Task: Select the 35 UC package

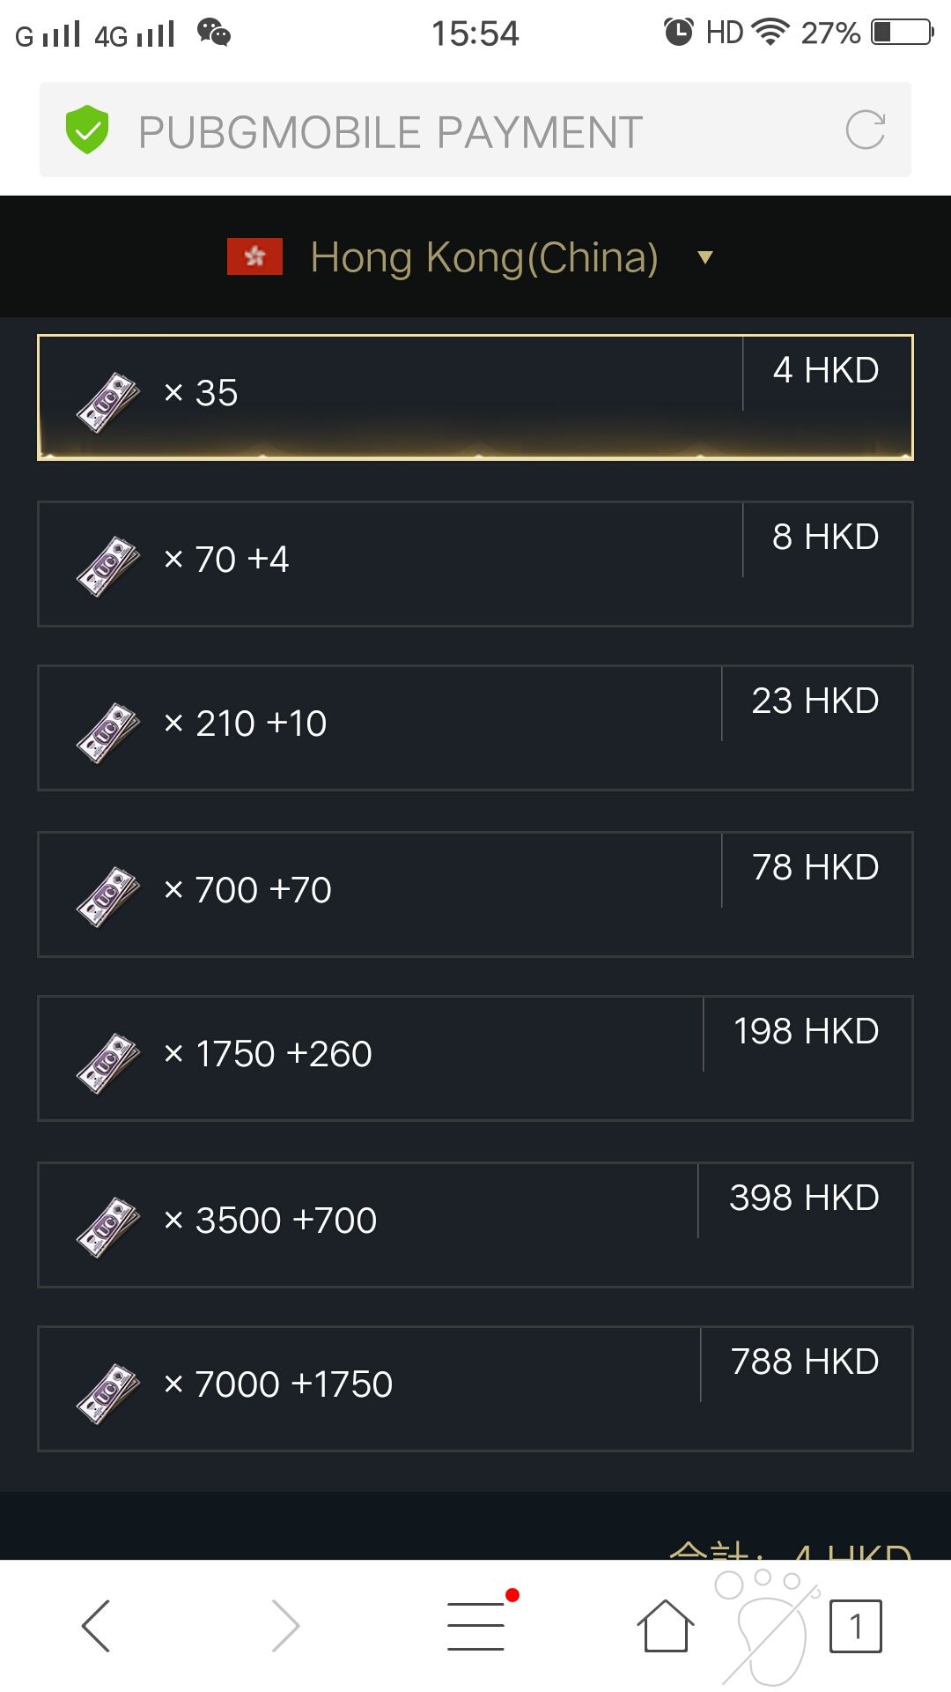Action: coord(475,397)
